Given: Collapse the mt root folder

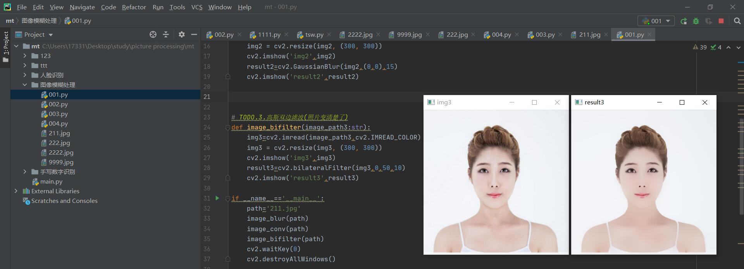Looking at the screenshot, I should click(x=16, y=46).
